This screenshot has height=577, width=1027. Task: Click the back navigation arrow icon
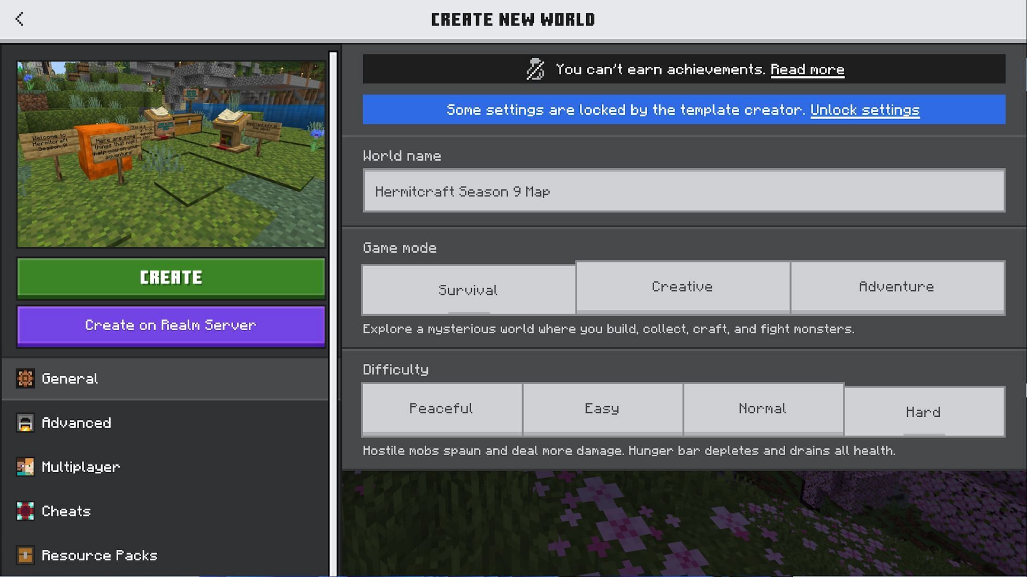click(19, 19)
